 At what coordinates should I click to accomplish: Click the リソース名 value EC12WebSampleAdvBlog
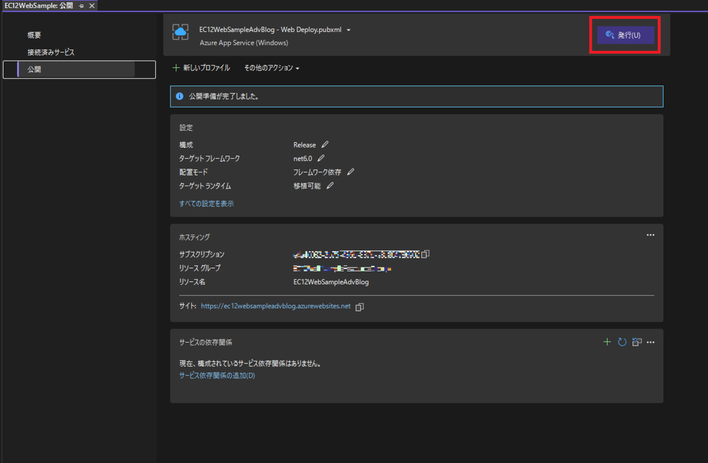331,282
